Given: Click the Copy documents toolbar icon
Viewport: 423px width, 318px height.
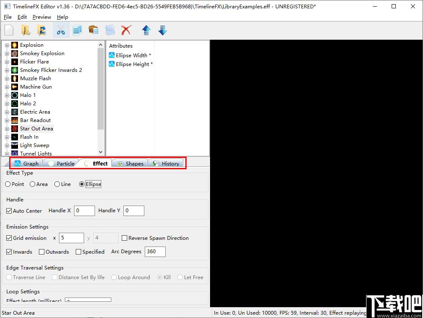Looking at the screenshot, I should [77, 30].
